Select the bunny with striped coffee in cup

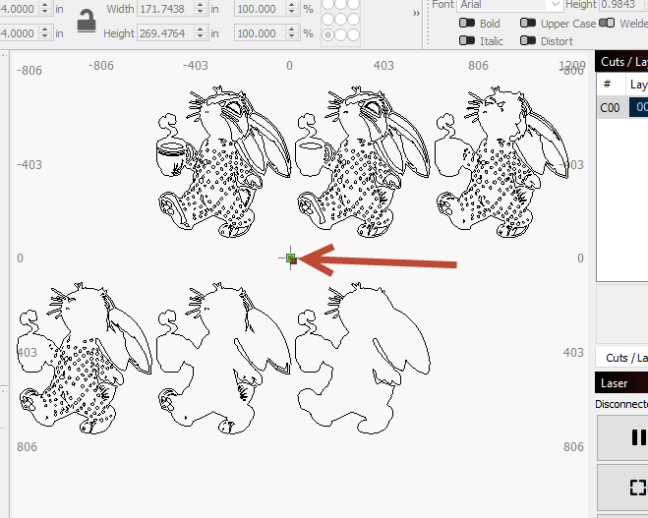(224, 162)
